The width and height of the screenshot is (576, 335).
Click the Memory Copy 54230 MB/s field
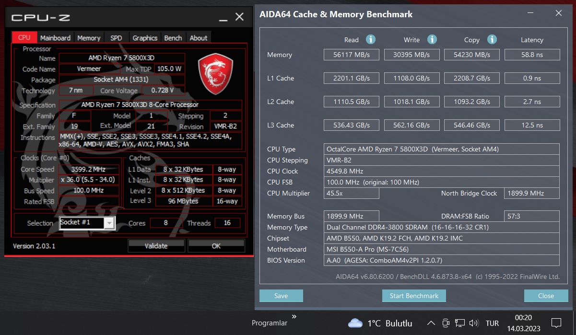click(x=472, y=55)
